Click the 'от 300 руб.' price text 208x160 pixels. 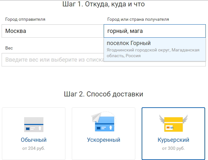click(x=173, y=148)
